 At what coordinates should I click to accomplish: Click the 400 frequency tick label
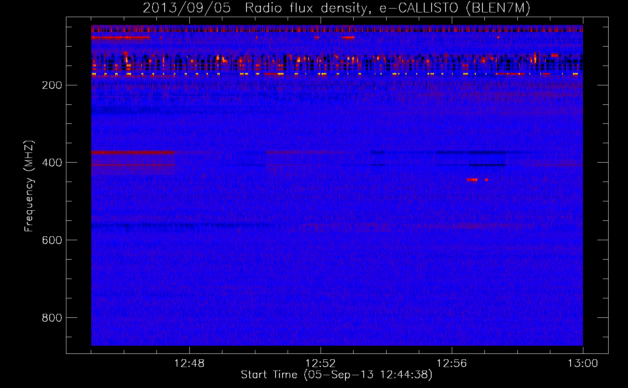(x=52, y=163)
